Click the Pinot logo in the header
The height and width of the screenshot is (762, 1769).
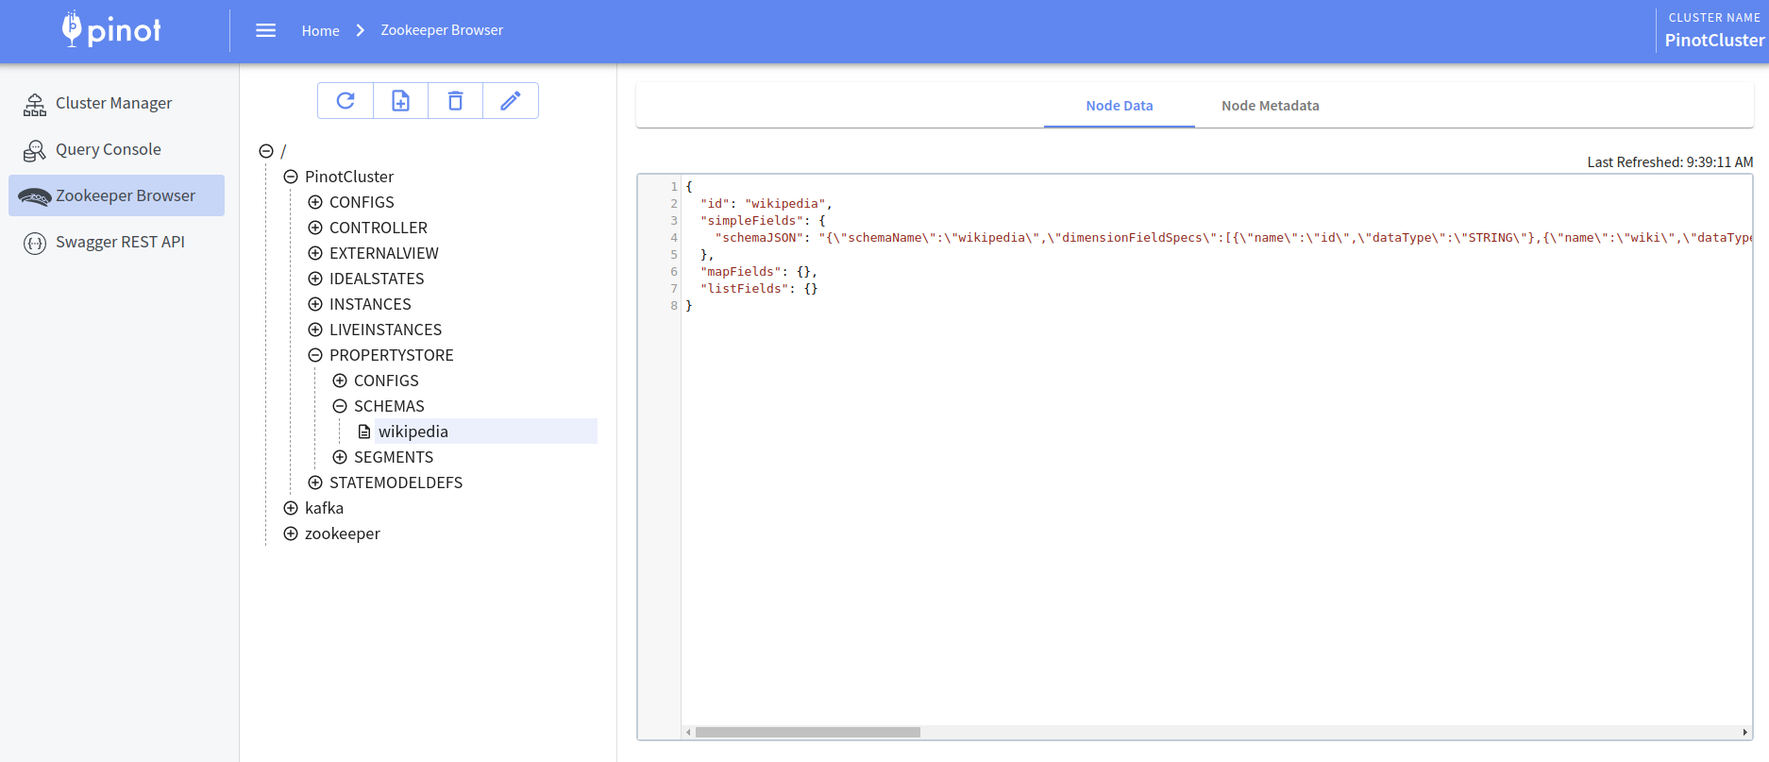point(111,30)
